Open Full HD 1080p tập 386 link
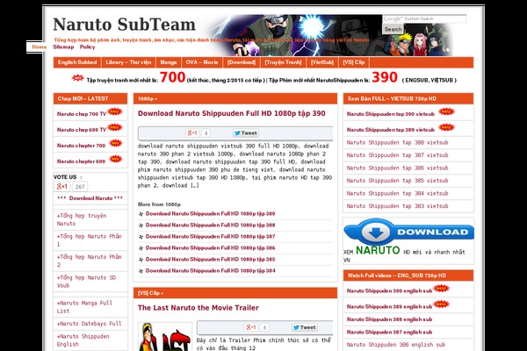The height and width of the screenshot is (351, 527). click(x=211, y=247)
